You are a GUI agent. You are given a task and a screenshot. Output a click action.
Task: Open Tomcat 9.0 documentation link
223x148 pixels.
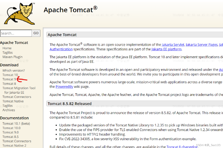pyautogui.click(x=11, y=132)
